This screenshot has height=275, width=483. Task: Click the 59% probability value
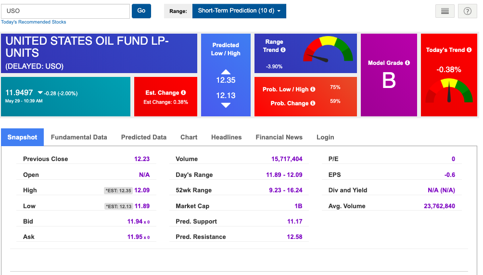[x=335, y=101]
